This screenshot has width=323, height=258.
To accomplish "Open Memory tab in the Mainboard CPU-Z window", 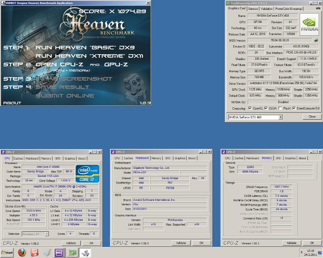I will coord(156,158).
